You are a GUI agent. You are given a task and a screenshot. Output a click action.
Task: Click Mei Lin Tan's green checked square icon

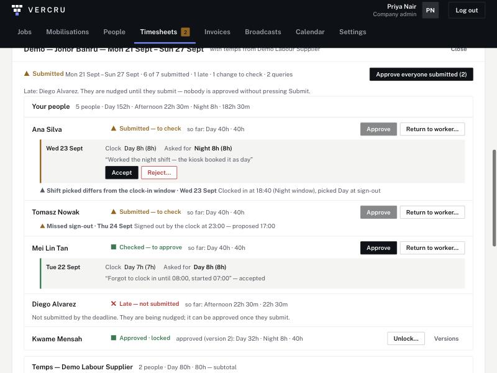click(114, 247)
